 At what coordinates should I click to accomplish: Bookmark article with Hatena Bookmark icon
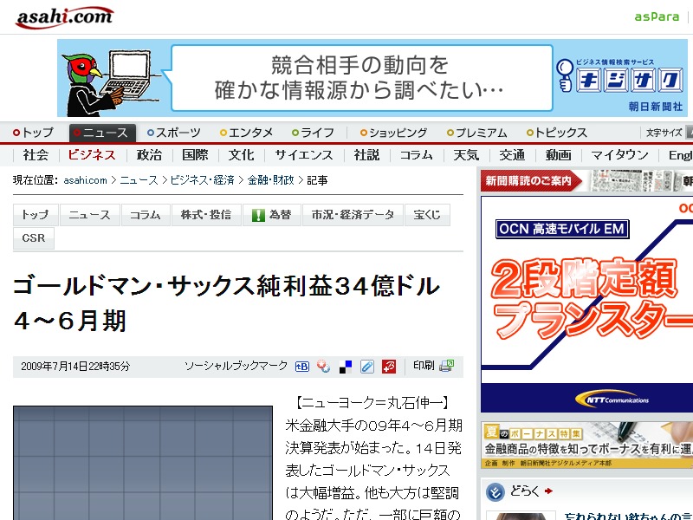click(x=301, y=367)
